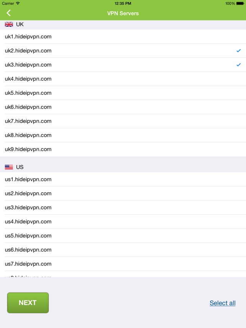Select server uk9.hideipvpn.com
This screenshot has height=328, width=246.
[28, 149]
